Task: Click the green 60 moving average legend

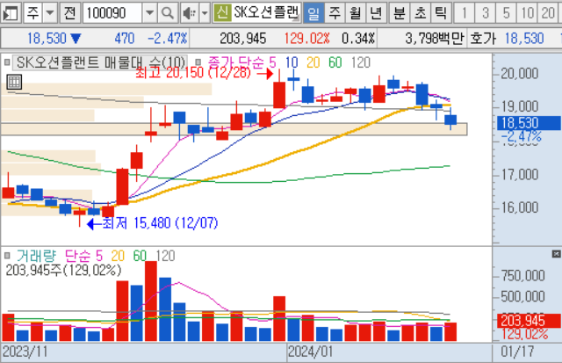Action: [x=335, y=62]
